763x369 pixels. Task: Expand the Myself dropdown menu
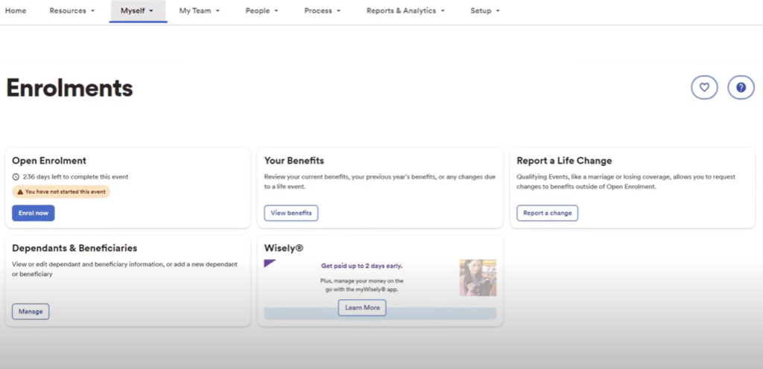[x=137, y=11]
